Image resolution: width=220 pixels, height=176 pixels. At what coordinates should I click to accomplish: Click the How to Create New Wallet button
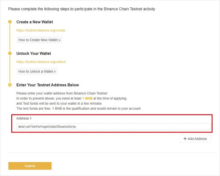tap(39, 40)
